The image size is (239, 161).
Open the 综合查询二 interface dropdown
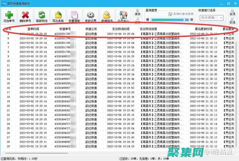click(212, 18)
